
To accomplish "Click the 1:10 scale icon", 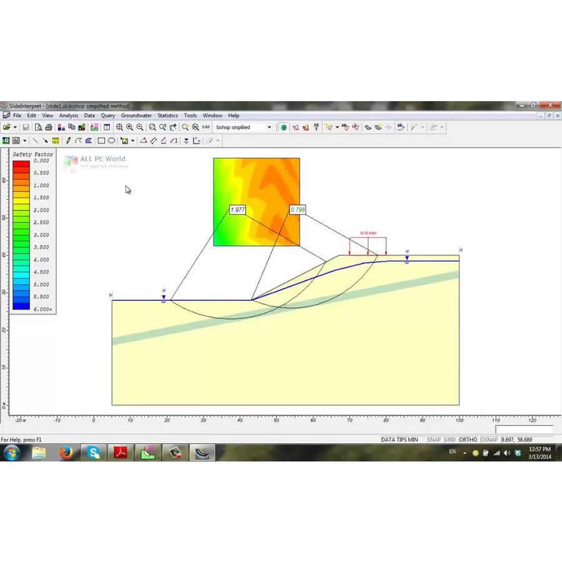I will click(x=205, y=127).
